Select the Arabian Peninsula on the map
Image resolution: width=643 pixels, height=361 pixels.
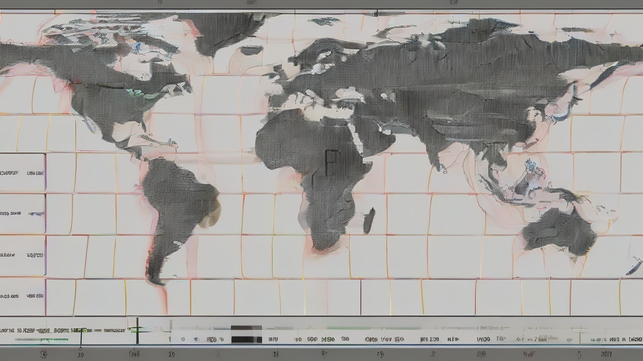tap(376, 135)
